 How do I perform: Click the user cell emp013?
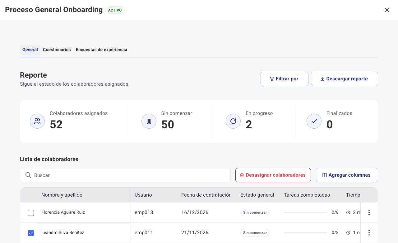(x=144, y=212)
